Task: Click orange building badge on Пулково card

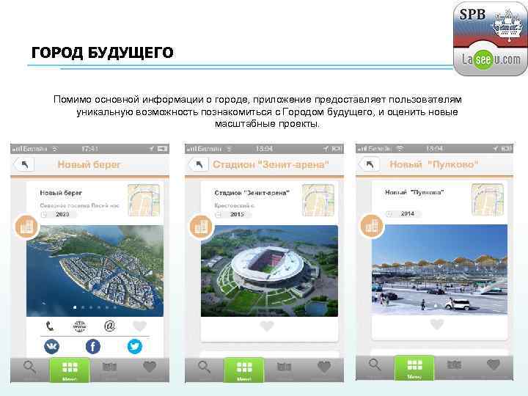Action: (x=372, y=226)
